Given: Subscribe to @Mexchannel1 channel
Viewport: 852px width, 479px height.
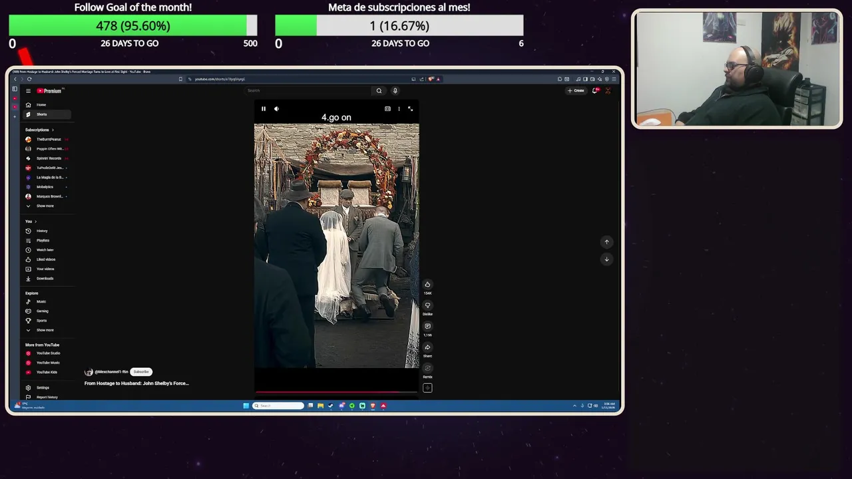Looking at the screenshot, I should [x=141, y=372].
